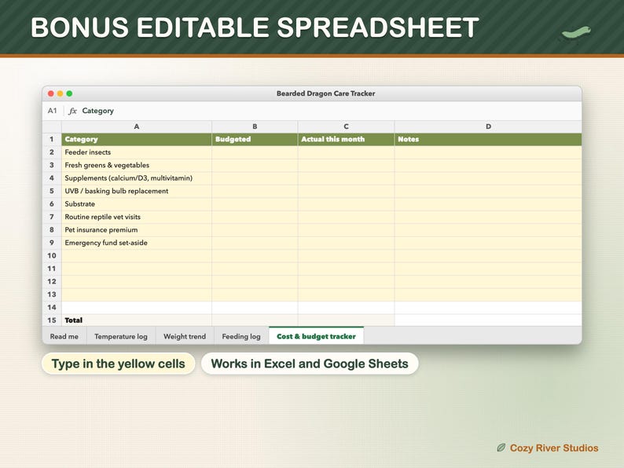Select the UVB / basking bulb replacement cell

point(137,191)
